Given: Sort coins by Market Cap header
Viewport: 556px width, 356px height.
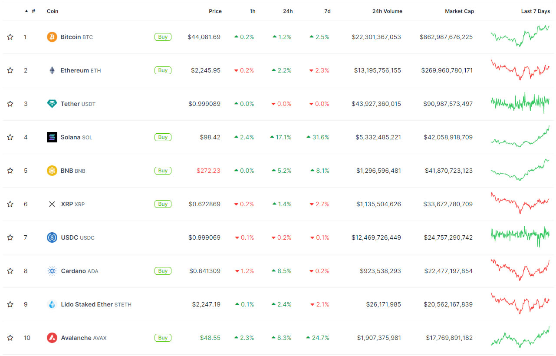Looking at the screenshot, I should (x=459, y=11).
